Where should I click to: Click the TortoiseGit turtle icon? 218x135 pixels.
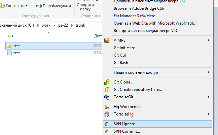pos(107,97)
